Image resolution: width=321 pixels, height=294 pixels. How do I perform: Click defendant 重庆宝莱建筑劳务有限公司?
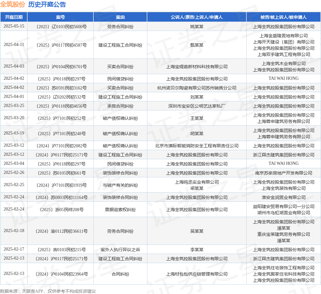pyautogui.click(x=283, y=234)
